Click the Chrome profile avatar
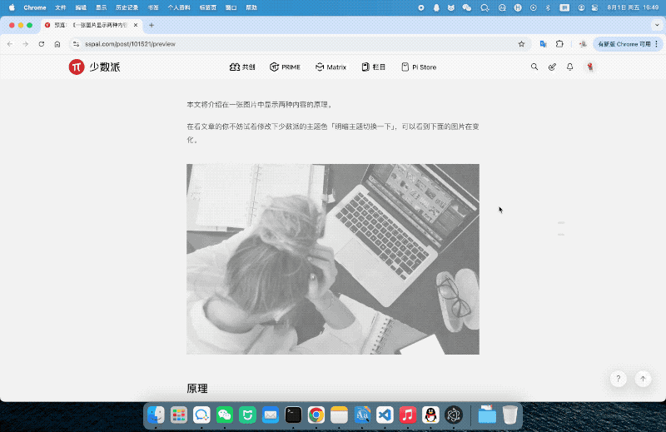Screen dimensions: 666x432 click(583, 44)
